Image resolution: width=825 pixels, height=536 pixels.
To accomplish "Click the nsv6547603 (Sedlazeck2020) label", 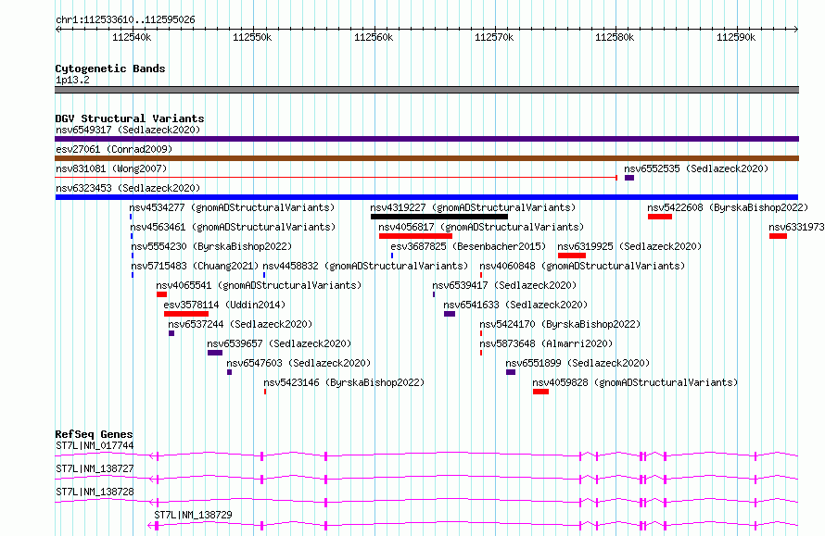I will point(298,363).
